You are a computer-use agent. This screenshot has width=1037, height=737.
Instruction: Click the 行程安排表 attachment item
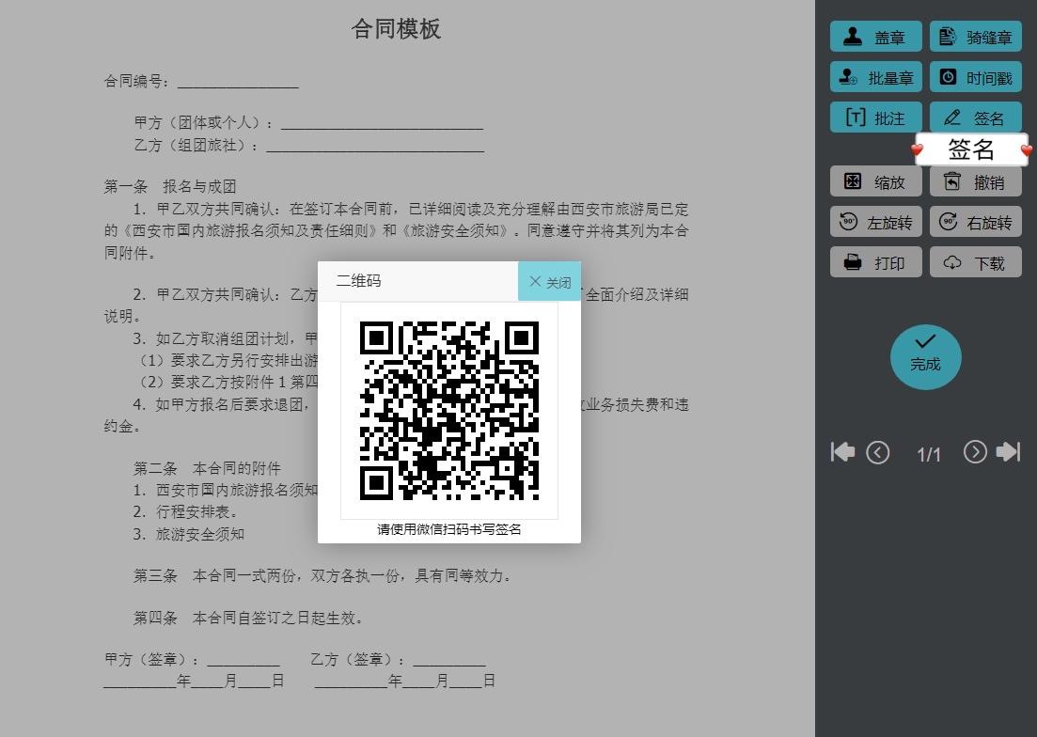(185, 512)
